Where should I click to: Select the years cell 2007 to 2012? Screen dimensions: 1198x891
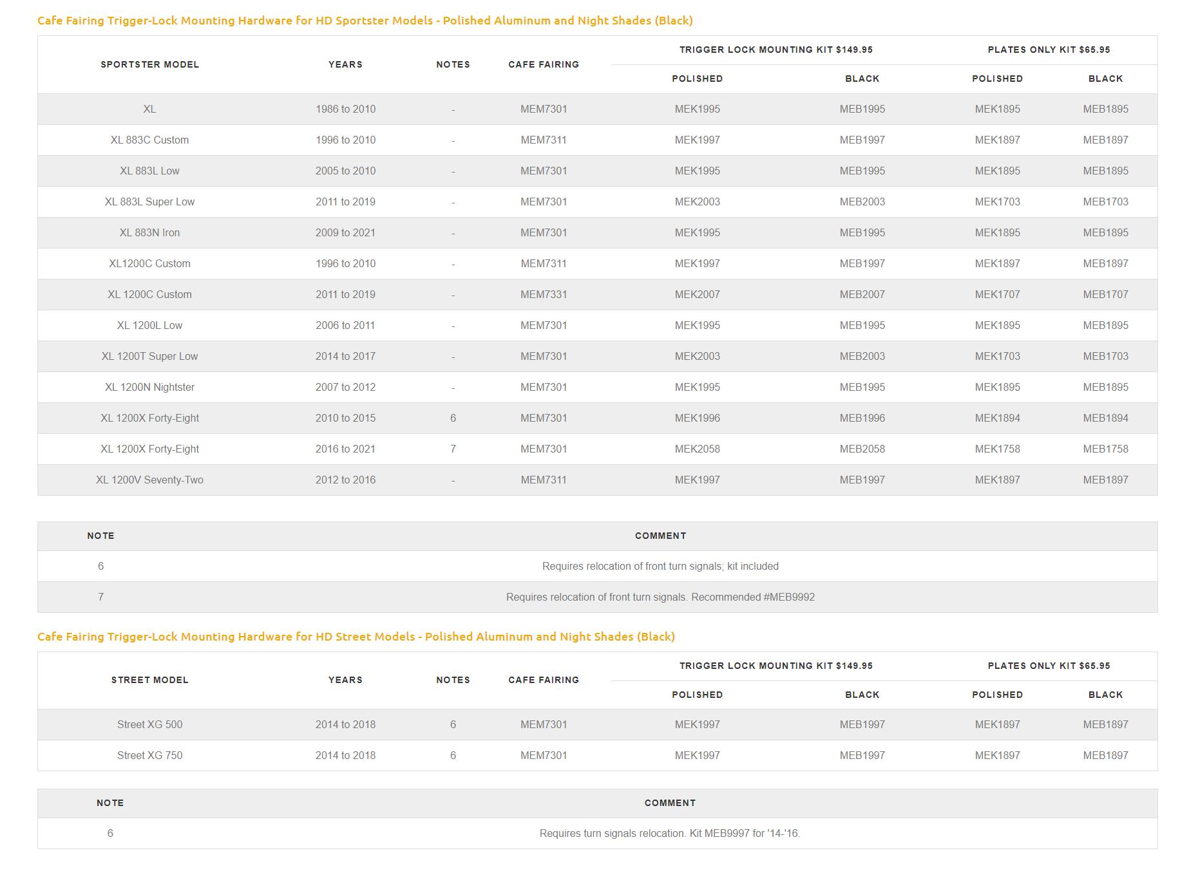pos(345,387)
